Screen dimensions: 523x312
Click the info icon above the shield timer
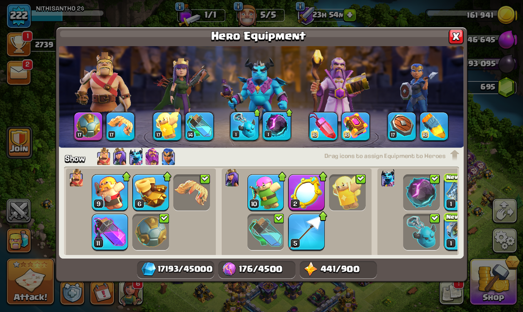pyautogui.click(x=300, y=6)
